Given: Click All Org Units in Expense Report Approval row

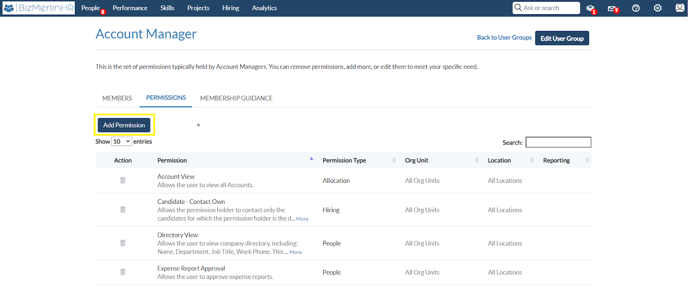Looking at the screenshot, I should click(x=422, y=273).
